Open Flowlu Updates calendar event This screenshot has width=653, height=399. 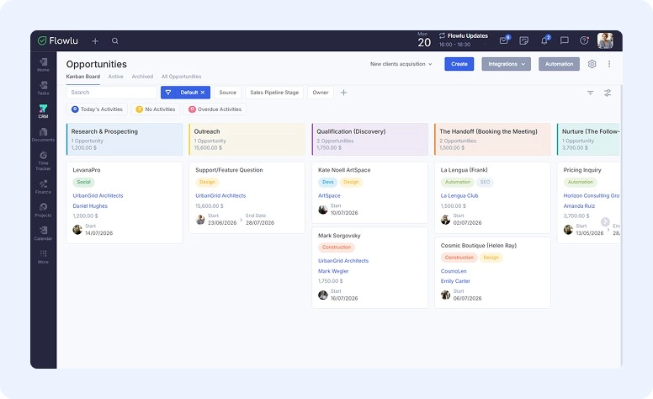click(463, 40)
